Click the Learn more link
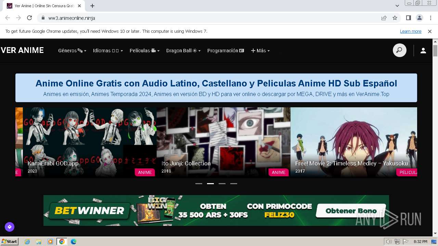Viewport: 438px width, 246px height. click(x=411, y=31)
